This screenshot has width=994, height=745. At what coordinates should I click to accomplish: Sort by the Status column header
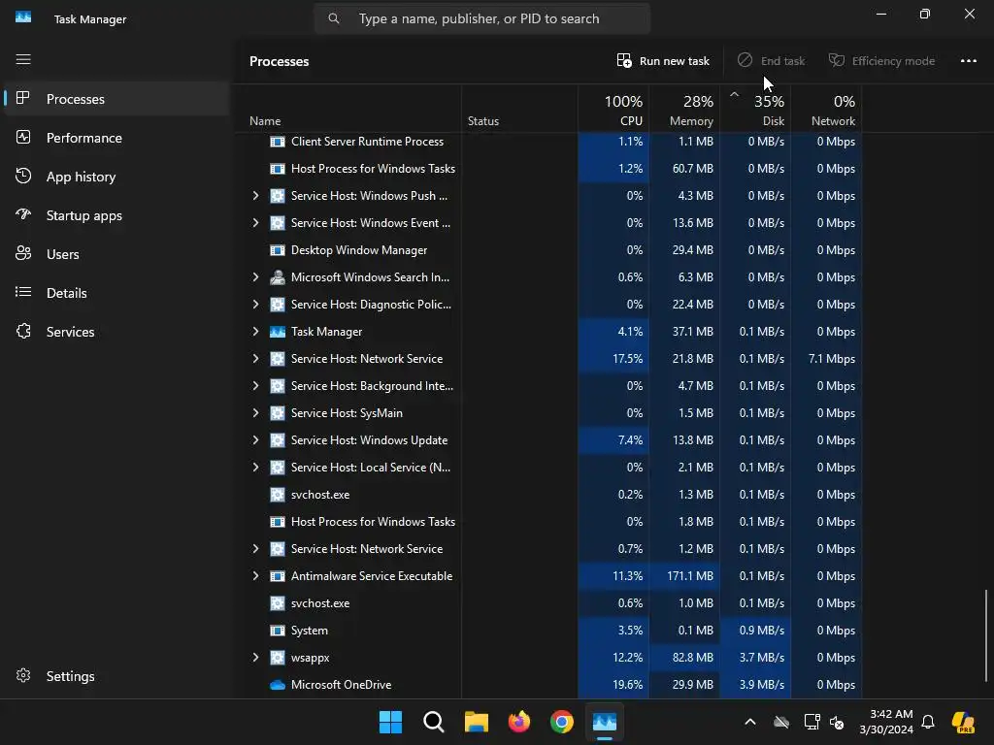tap(519, 110)
